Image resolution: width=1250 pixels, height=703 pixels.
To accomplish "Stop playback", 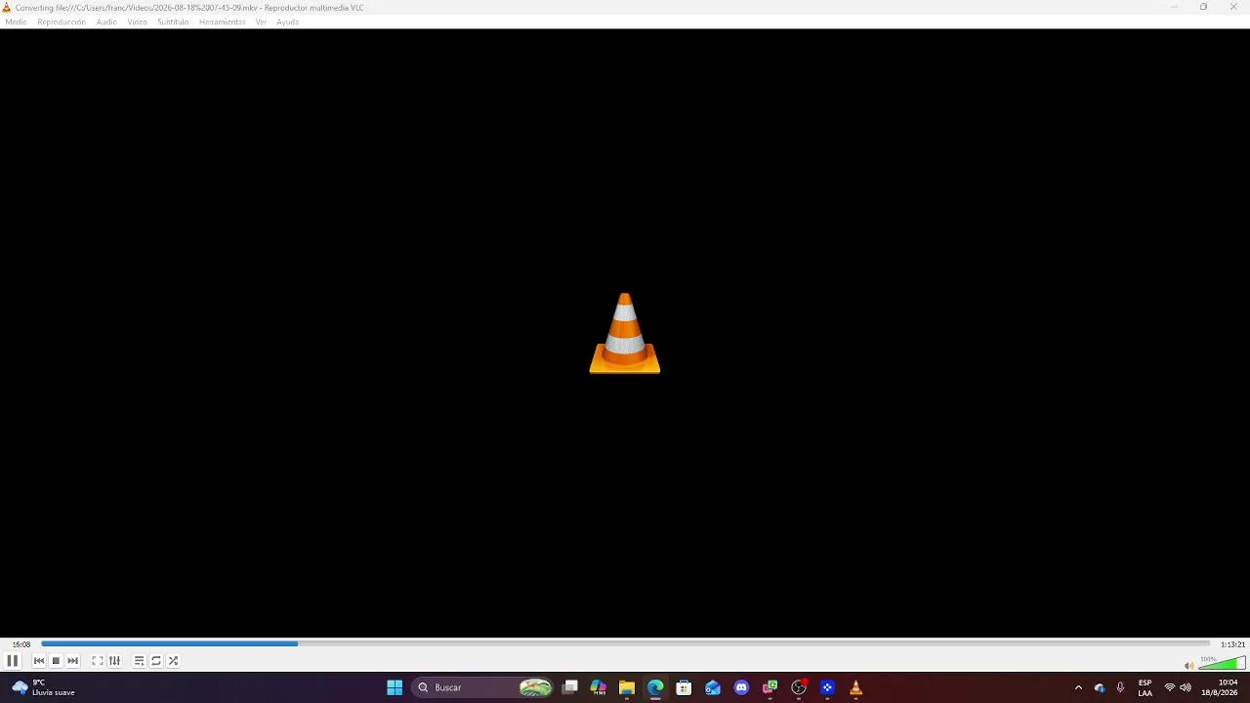I will point(56,661).
